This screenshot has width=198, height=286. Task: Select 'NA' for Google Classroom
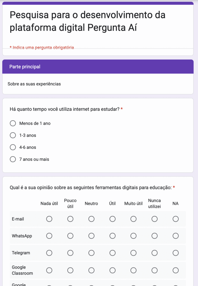click(176, 270)
